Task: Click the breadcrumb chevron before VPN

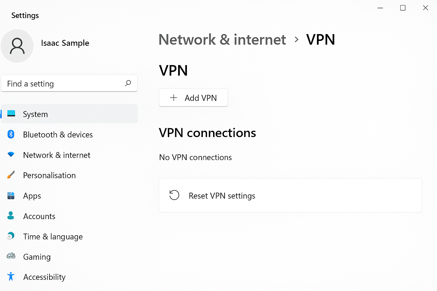Action: pos(296,40)
